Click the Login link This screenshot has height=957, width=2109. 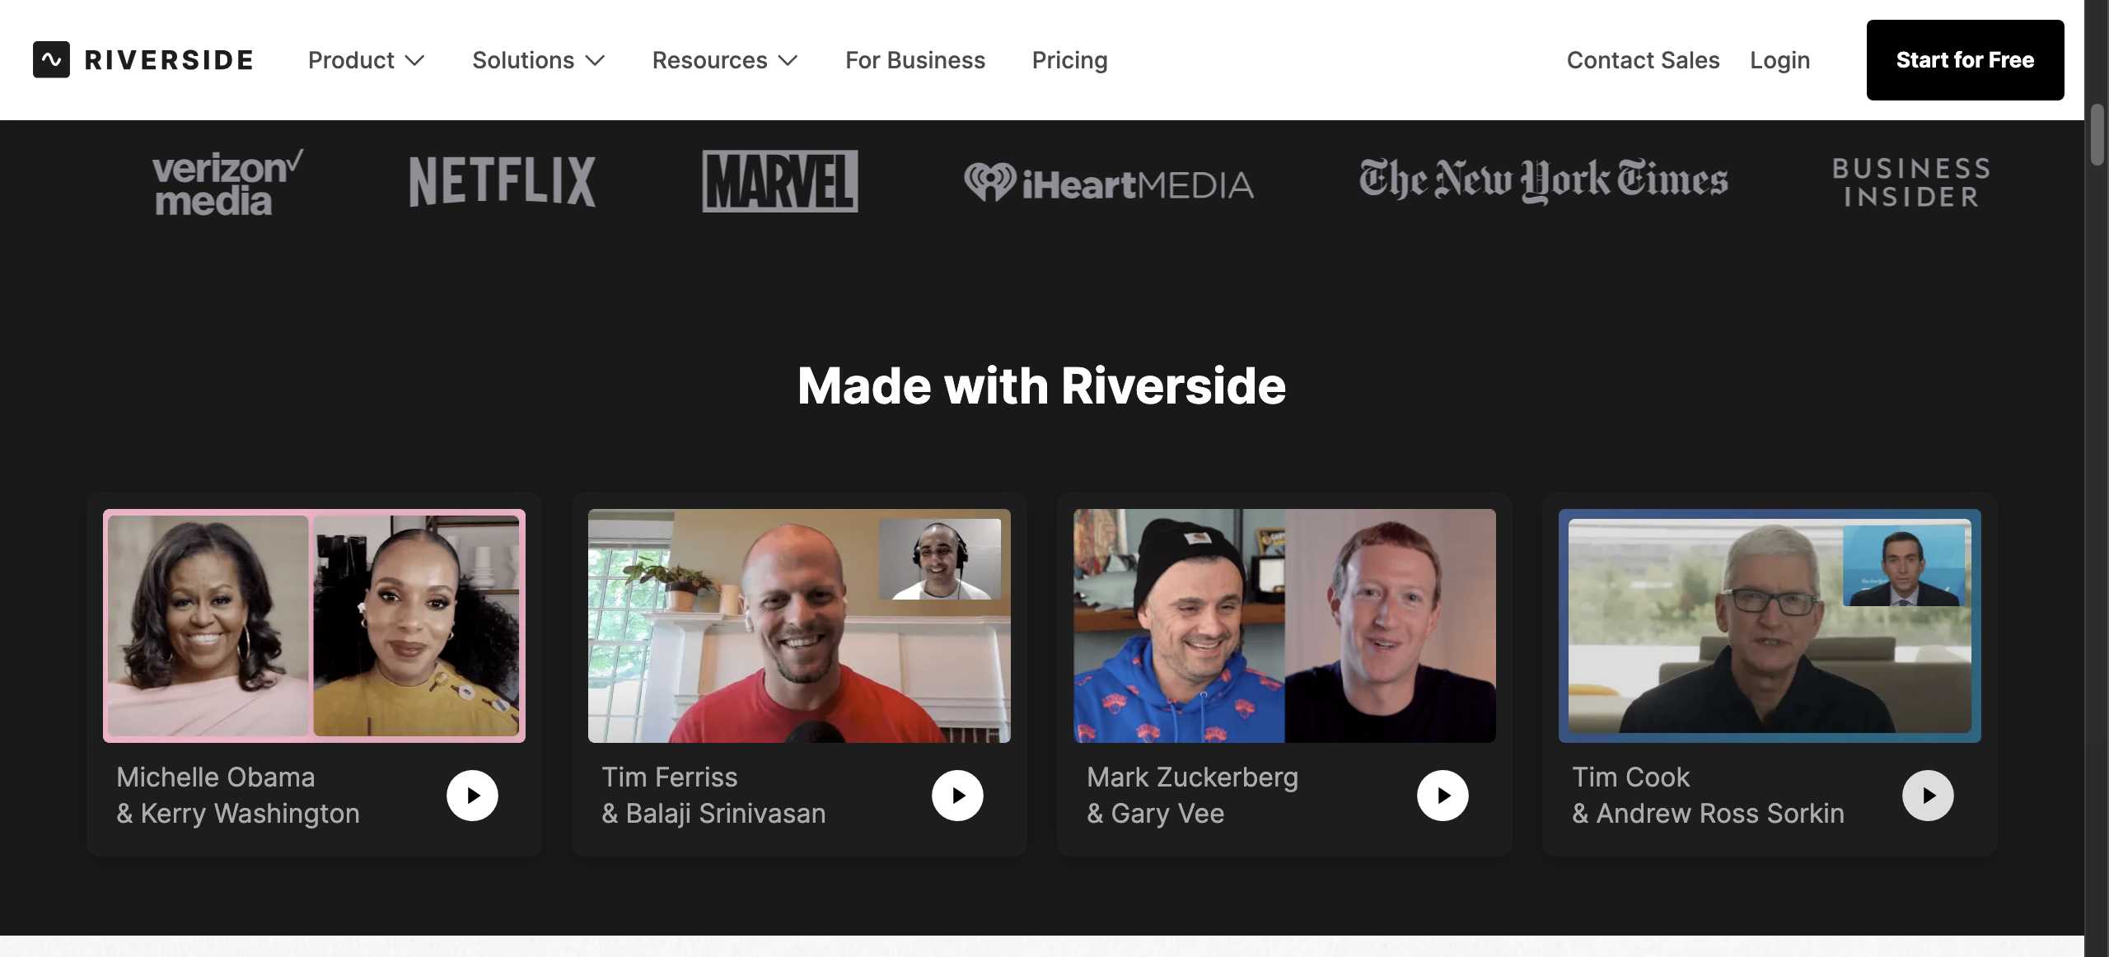click(x=1780, y=60)
